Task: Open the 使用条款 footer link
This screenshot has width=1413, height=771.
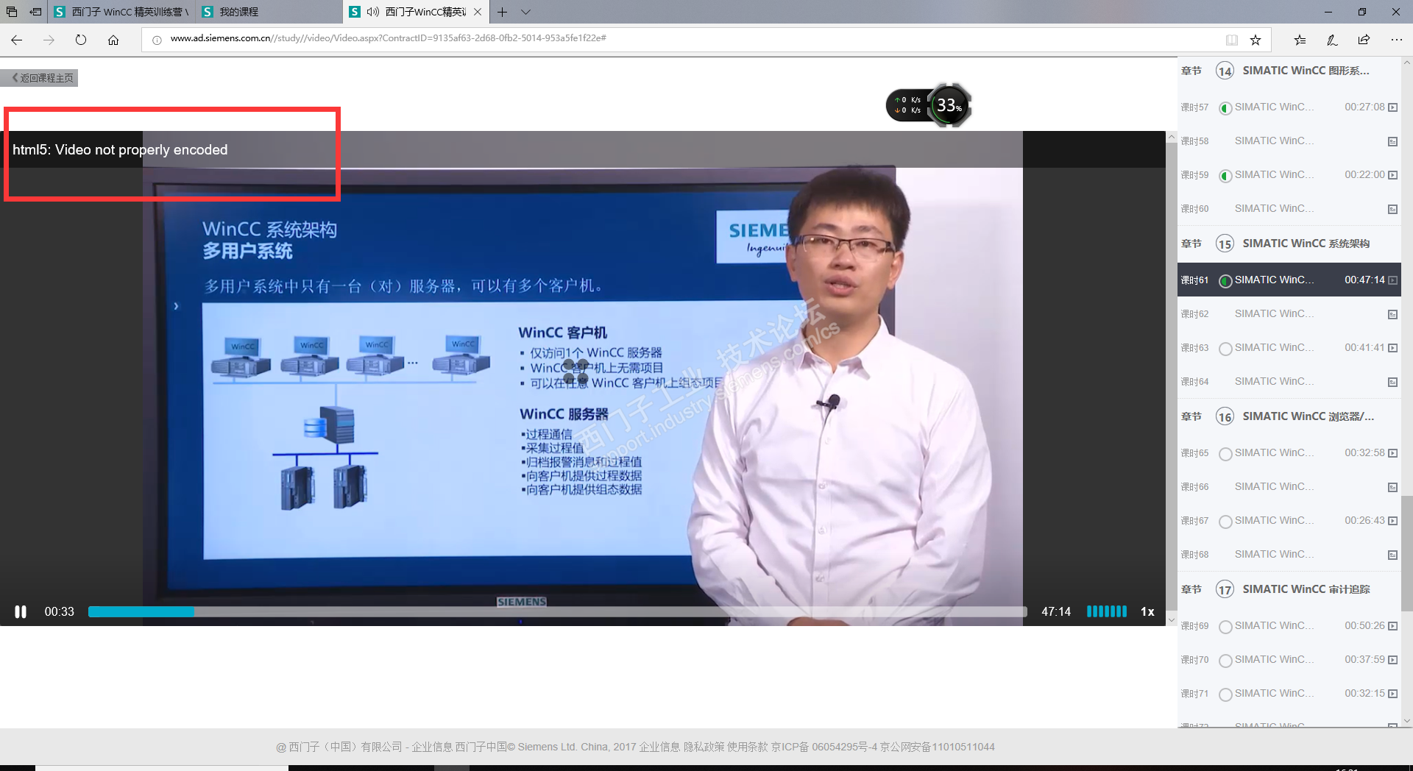Action: [747, 747]
